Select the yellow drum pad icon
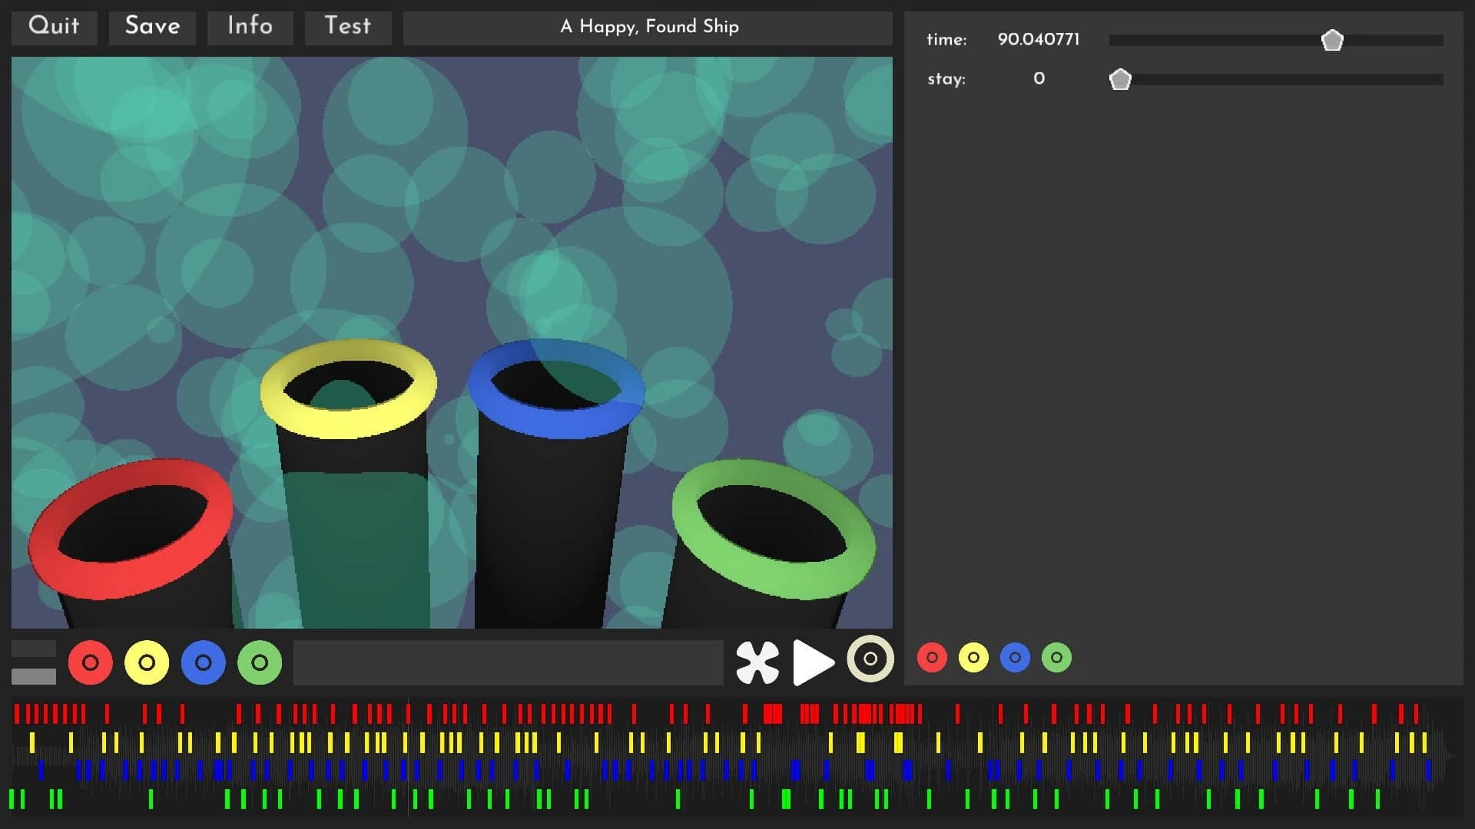Image resolution: width=1475 pixels, height=829 pixels. pyautogui.click(x=146, y=662)
